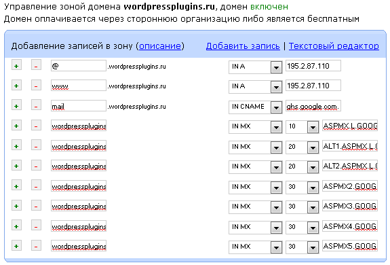Viewport: 390px width, 265px height.
Task: Delete the ASPMX5.GOOG record using minus icon
Action: (36, 247)
